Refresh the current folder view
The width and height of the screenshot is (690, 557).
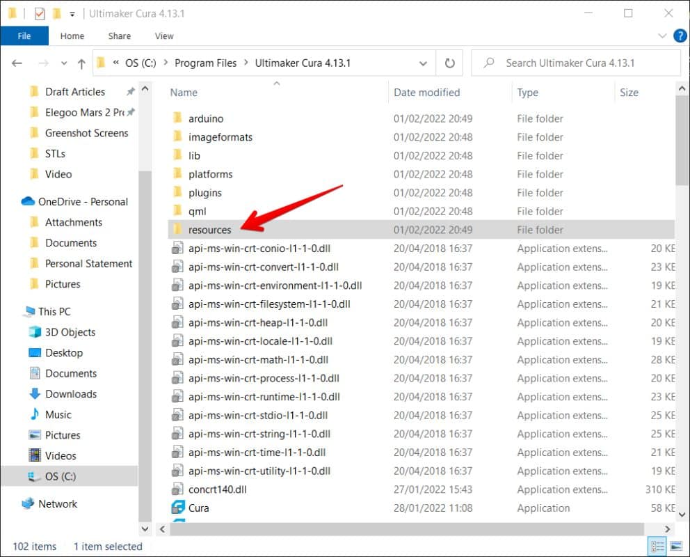(x=449, y=63)
